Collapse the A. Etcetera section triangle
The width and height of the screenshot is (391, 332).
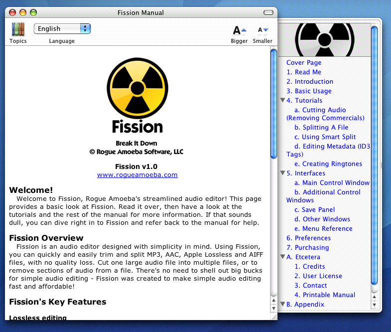282,257
